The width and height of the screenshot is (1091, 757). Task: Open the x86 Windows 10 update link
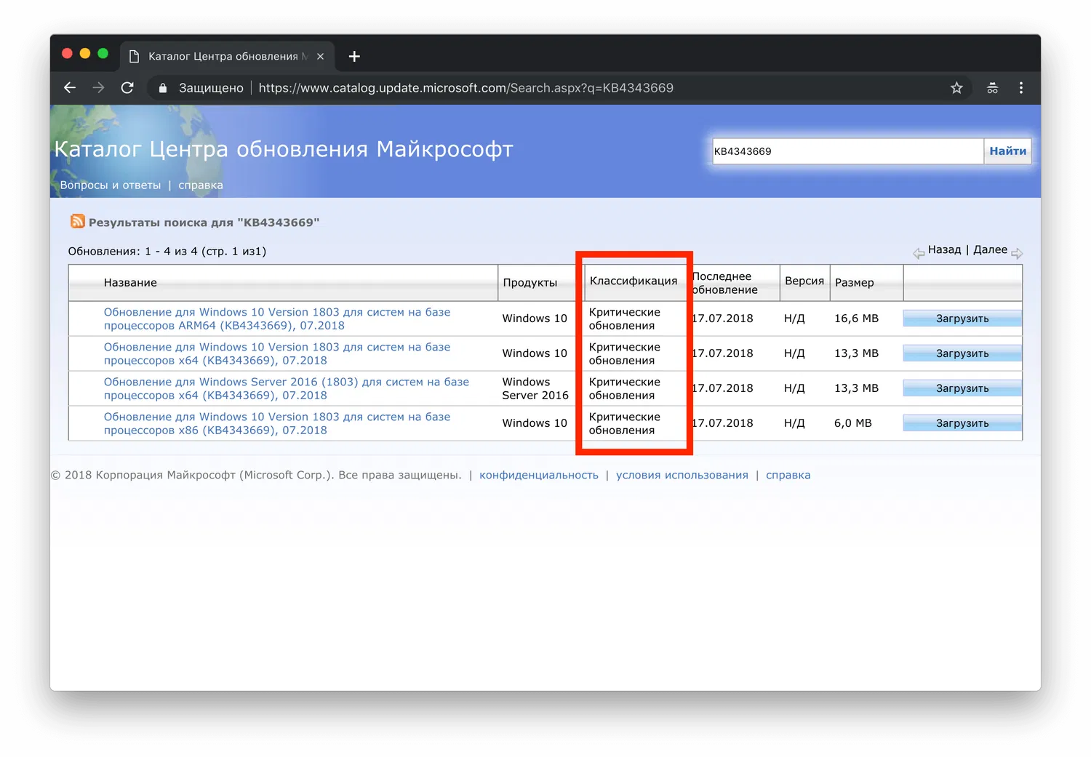(277, 423)
